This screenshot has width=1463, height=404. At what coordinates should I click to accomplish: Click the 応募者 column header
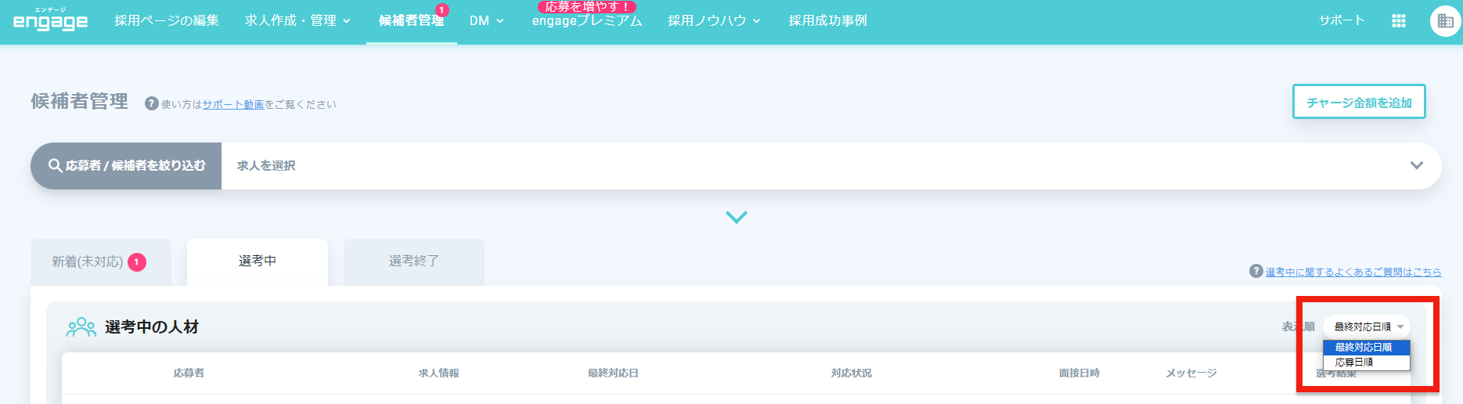point(189,373)
